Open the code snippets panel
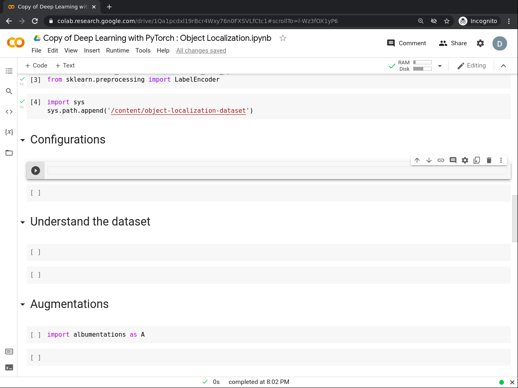Viewport: 518px width, 388px height. pyautogui.click(x=9, y=112)
